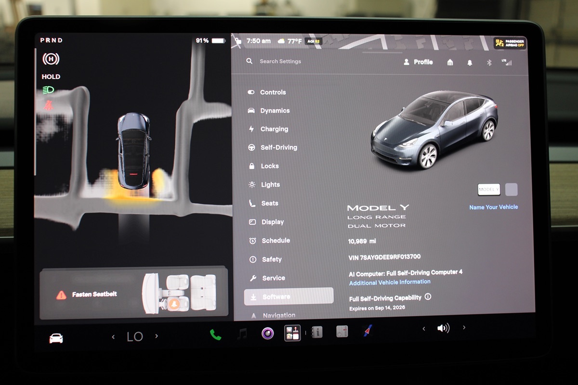This screenshot has width=578, height=385.
Task: Tap the PRND gear indicator
Action: 51,40
